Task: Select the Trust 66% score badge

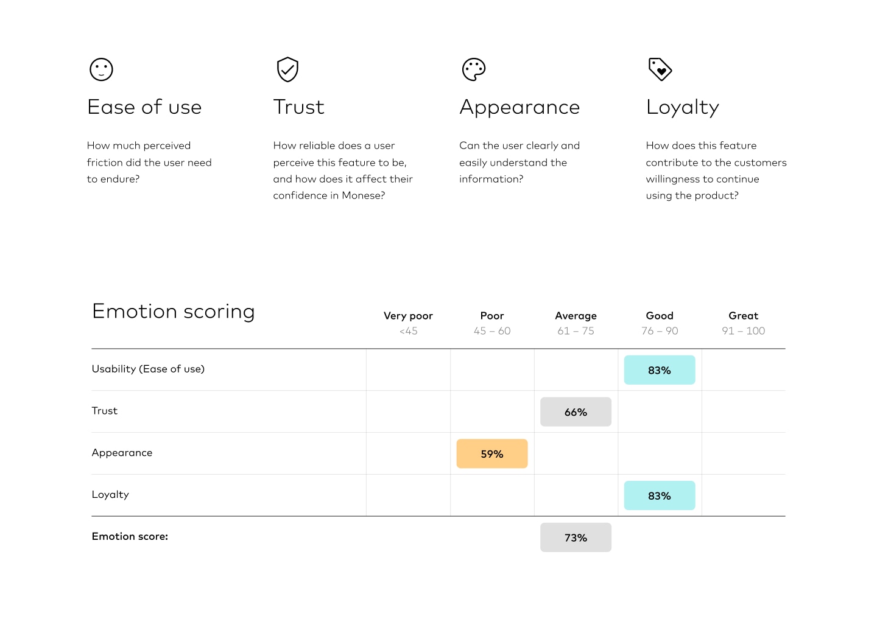Action: (x=576, y=412)
